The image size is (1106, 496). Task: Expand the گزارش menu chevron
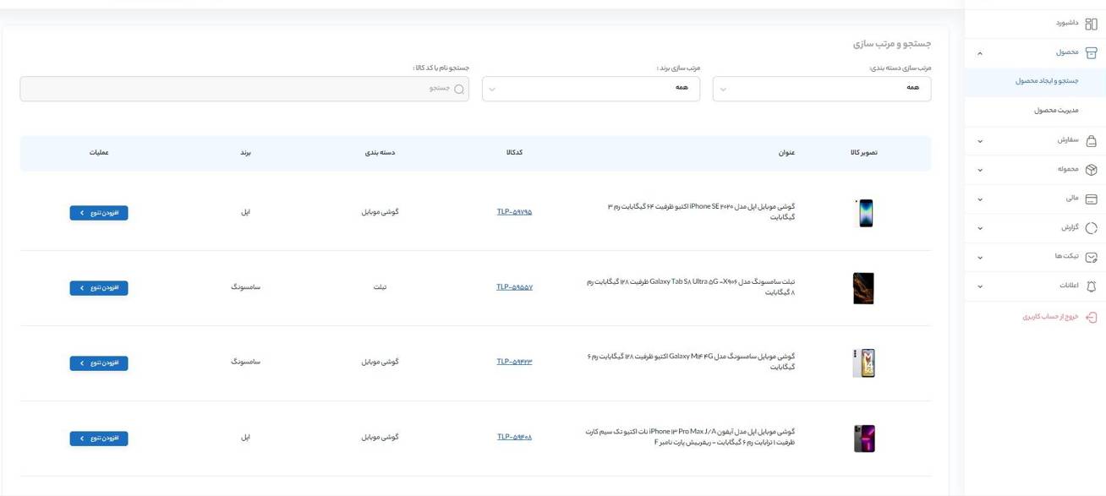tap(980, 228)
